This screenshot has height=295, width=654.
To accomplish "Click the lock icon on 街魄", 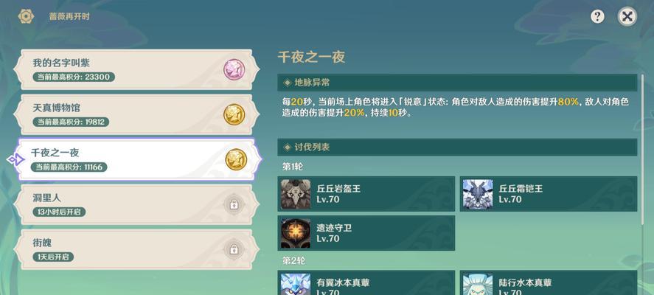I will pyautogui.click(x=234, y=249).
